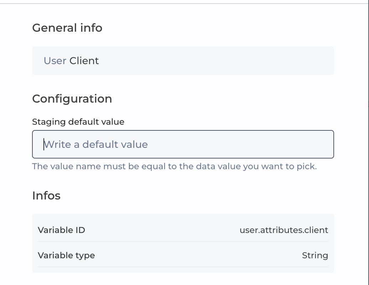Click the helper text below the input
The width and height of the screenshot is (369, 285).
coord(174,166)
